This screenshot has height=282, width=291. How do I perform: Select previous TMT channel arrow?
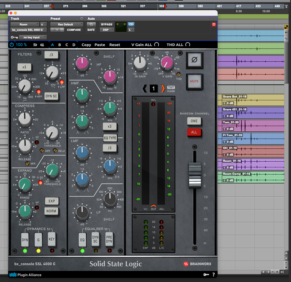(x=145, y=89)
